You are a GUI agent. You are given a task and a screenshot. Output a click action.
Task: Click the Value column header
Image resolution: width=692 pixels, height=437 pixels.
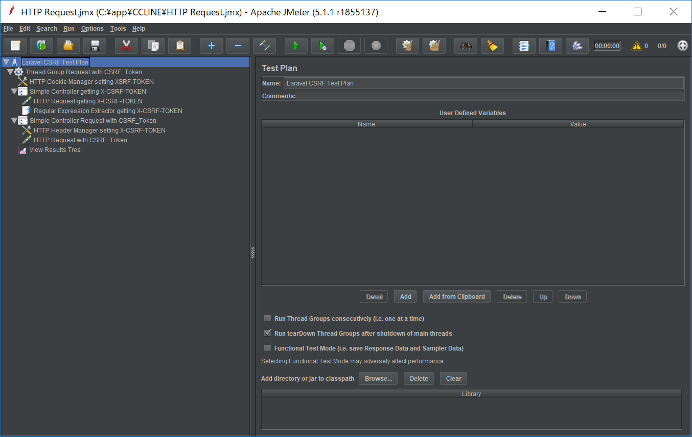point(578,124)
